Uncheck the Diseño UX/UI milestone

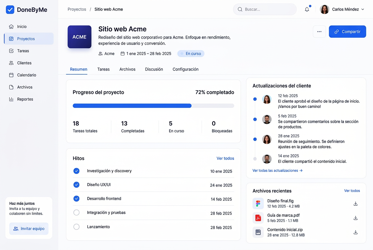[76, 185]
